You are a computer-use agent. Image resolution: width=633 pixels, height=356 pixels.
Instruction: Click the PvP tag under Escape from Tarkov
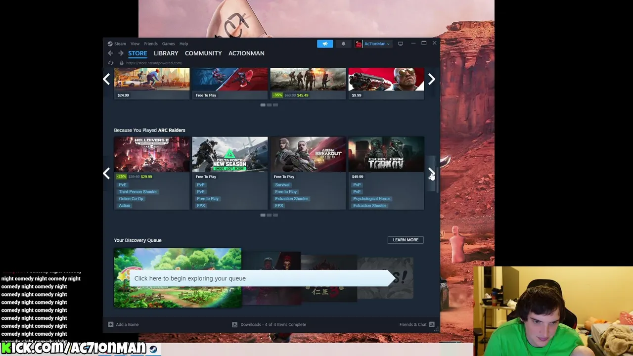coord(357,185)
